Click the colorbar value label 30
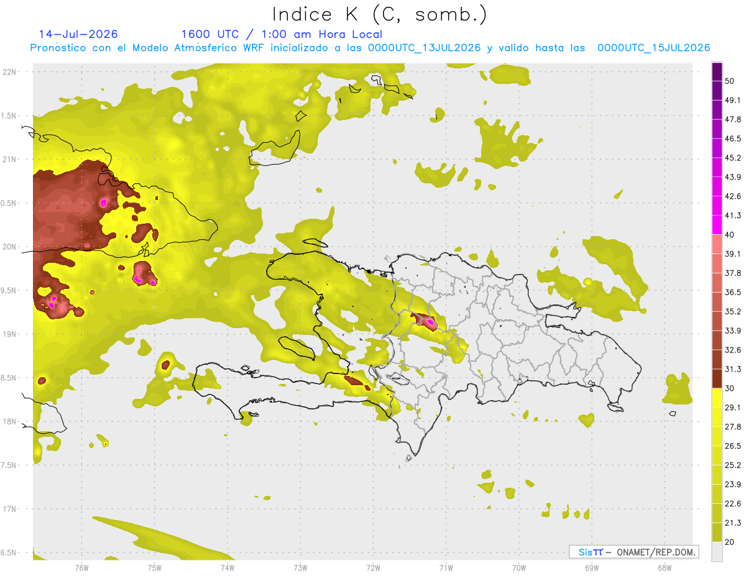746x576 pixels. (731, 388)
